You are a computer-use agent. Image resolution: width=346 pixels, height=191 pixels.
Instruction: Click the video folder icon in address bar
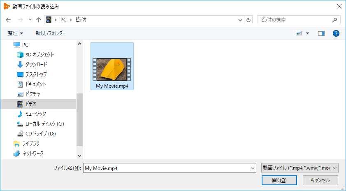click(x=49, y=20)
